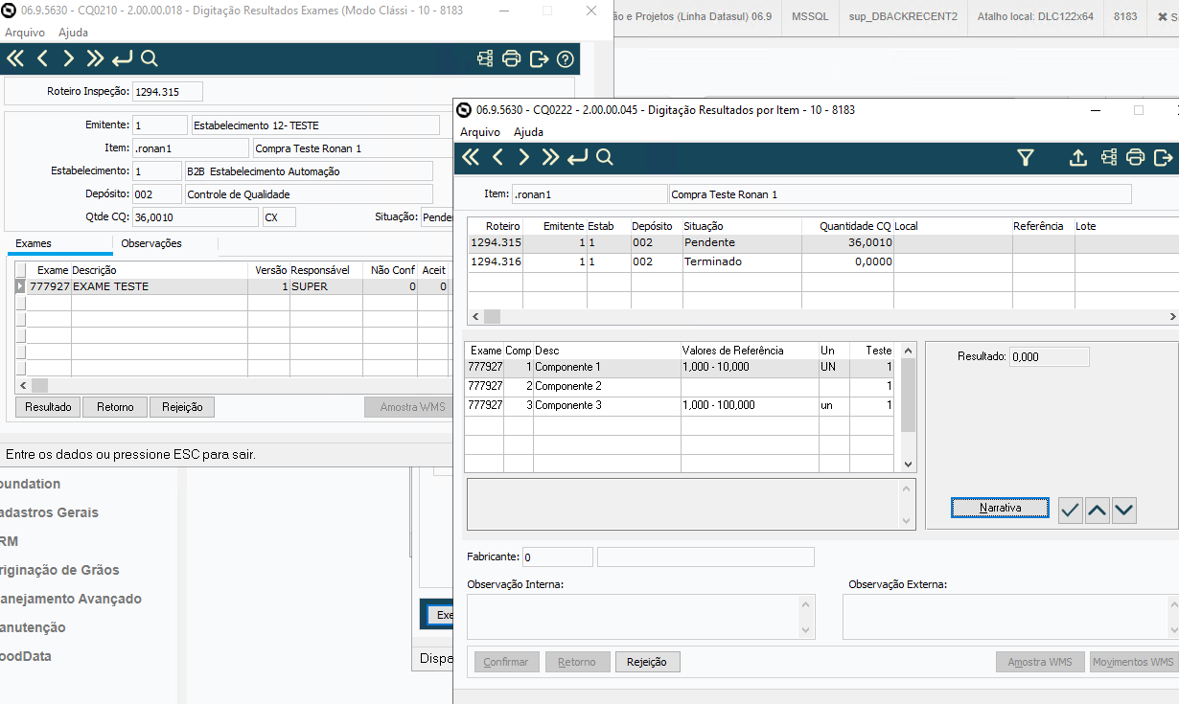The width and height of the screenshot is (1179, 704).
Task: Go to first record in CQ0210 toolbar
Action: (15, 59)
